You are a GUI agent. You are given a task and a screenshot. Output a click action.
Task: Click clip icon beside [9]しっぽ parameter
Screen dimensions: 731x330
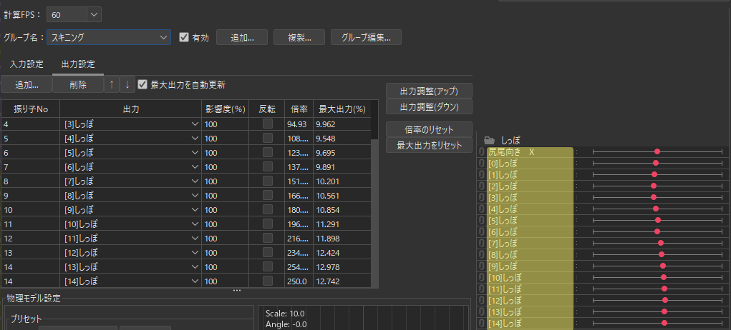coord(482,266)
